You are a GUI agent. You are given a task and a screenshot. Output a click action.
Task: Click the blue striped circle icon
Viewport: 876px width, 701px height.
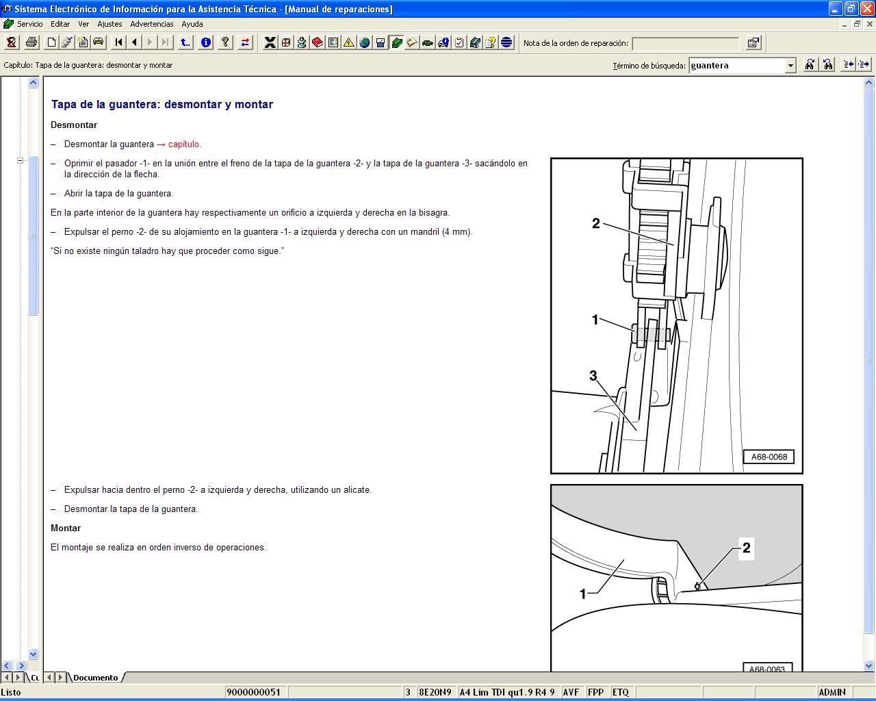click(x=506, y=42)
